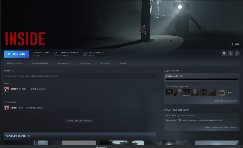Click OYNAMA SÜRESİ 2 dakika text
The width and height of the screenshot is (243, 148).
pyautogui.click(x=69, y=54)
